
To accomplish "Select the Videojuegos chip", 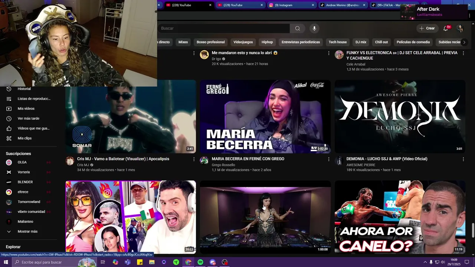I will [243, 42].
